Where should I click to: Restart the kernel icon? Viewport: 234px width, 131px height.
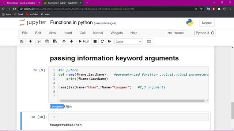click(102, 41)
